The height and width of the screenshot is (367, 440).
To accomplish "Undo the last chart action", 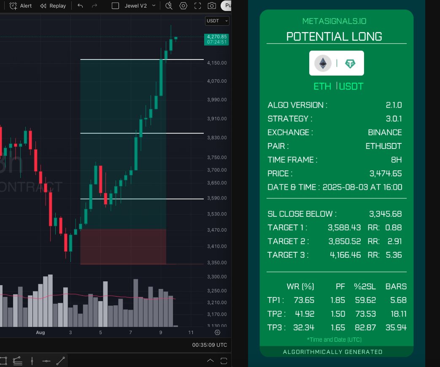I will [x=80, y=5].
